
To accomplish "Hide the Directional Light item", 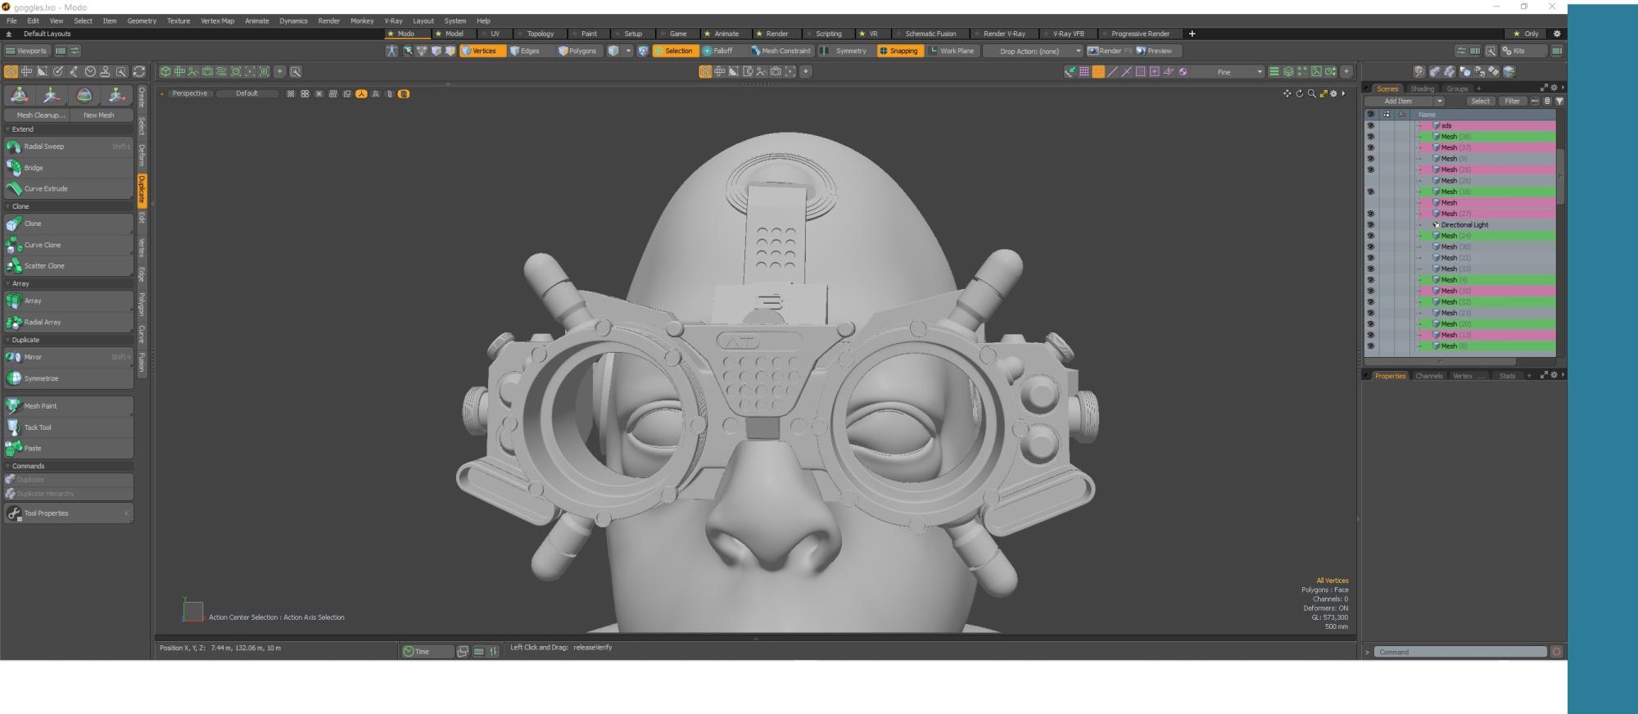I will (1370, 225).
